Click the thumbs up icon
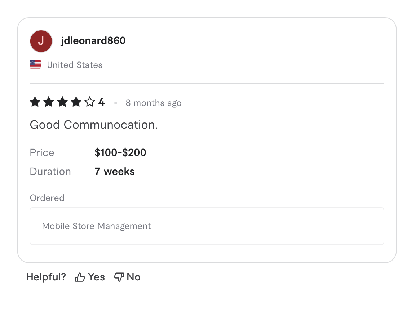Viewport: 411px width, 310px height. (x=80, y=277)
